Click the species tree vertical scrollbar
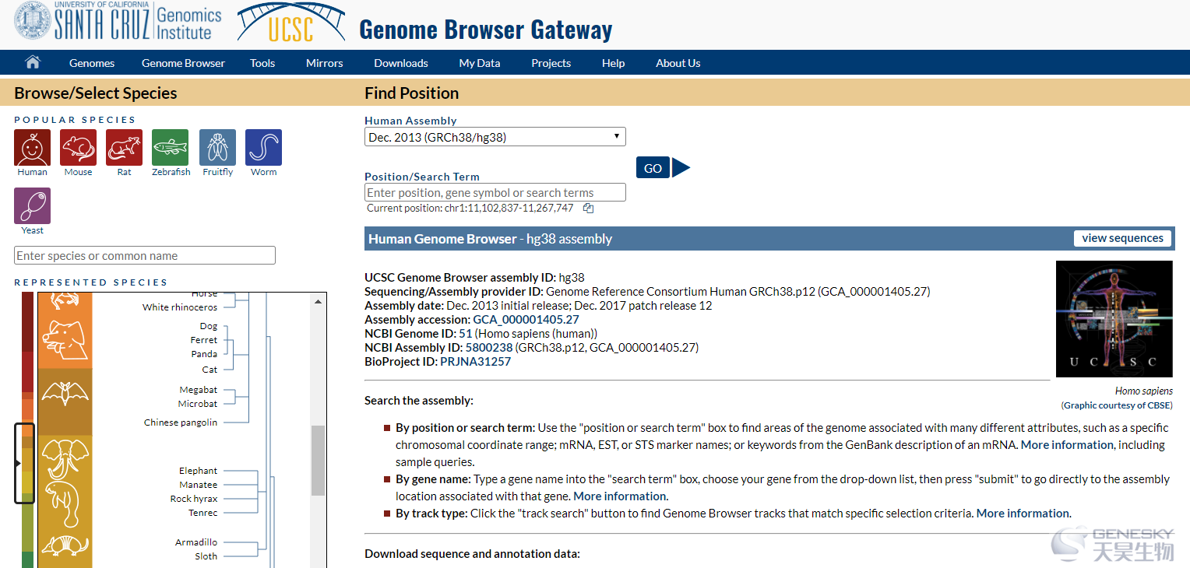This screenshot has height=568, width=1190. point(318,460)
